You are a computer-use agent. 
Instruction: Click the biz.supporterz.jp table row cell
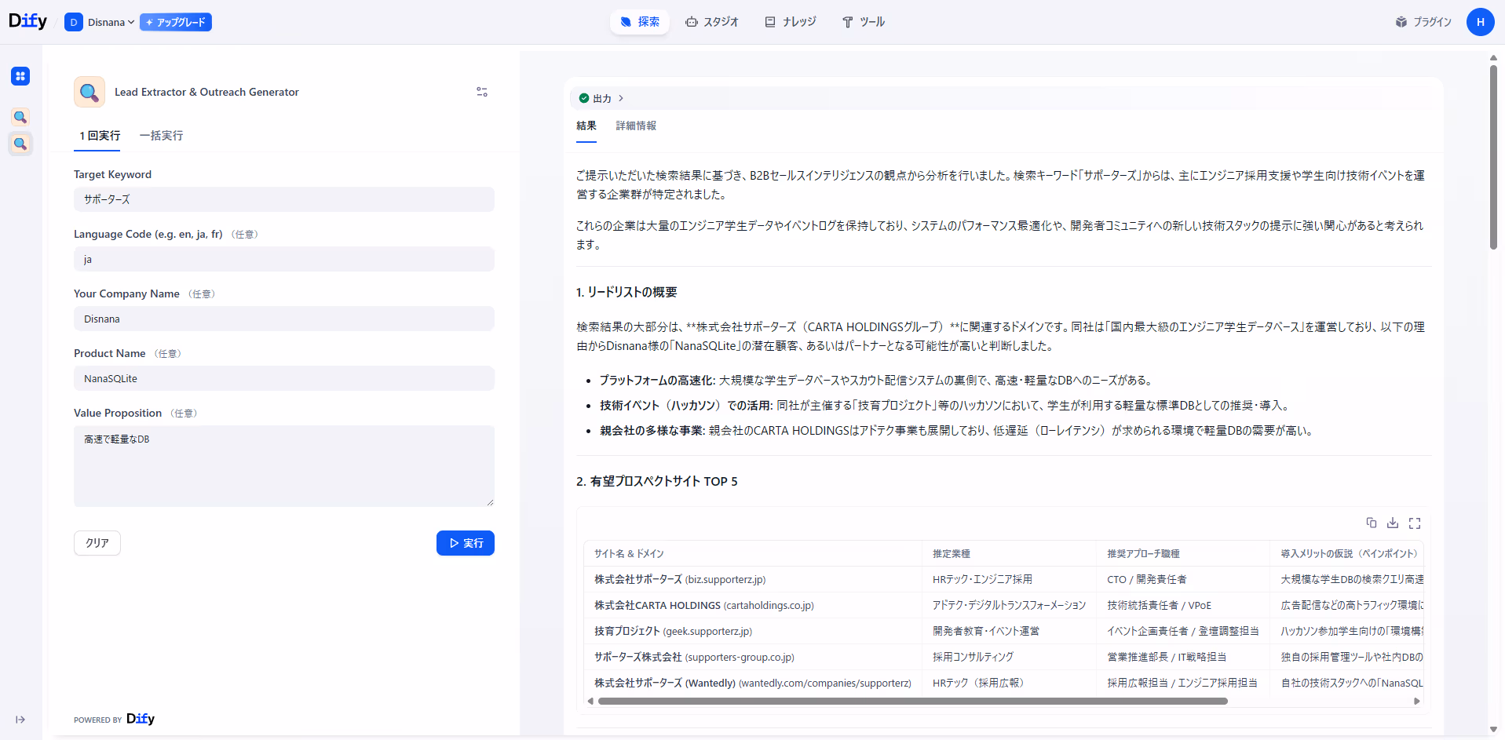click(753, 579)
